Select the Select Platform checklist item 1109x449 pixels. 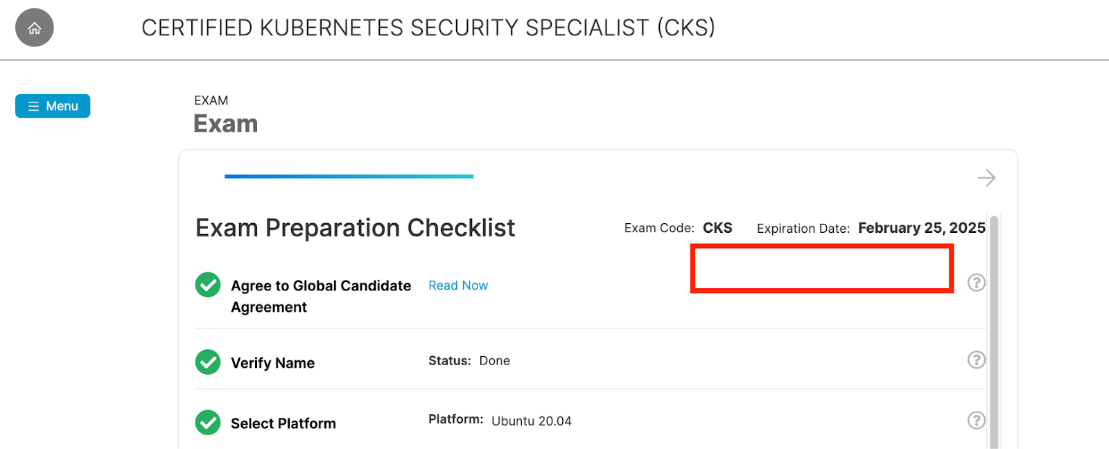click(x=591, y=420)
